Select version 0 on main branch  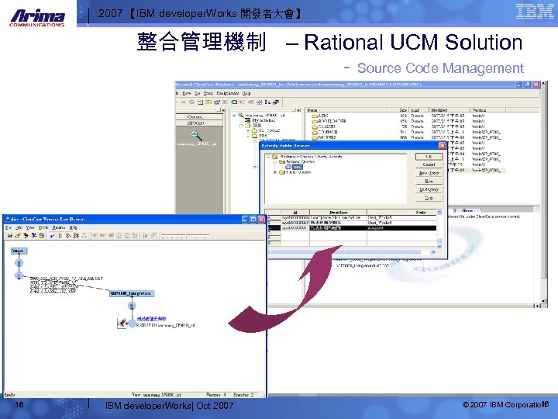click(19, 263)
